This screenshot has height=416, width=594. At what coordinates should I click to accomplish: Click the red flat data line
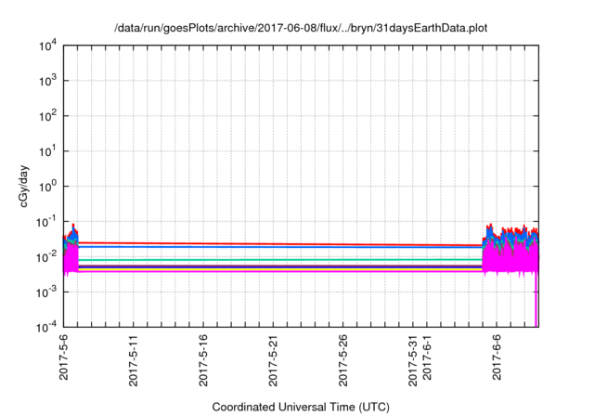280,244
